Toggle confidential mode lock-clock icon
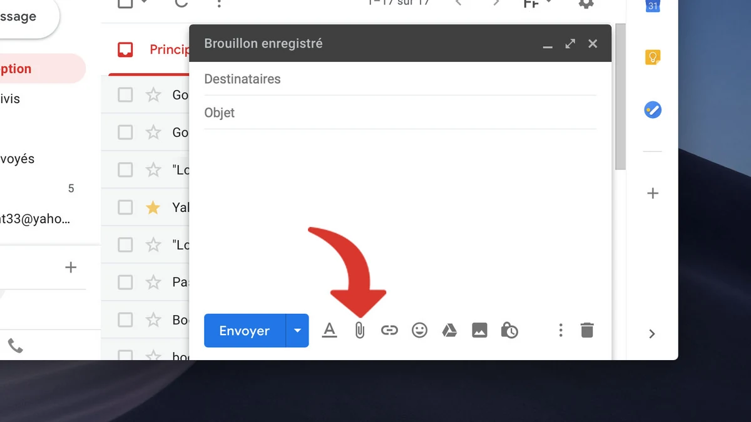This screenshot has height=422, width=751. (509, 330)
